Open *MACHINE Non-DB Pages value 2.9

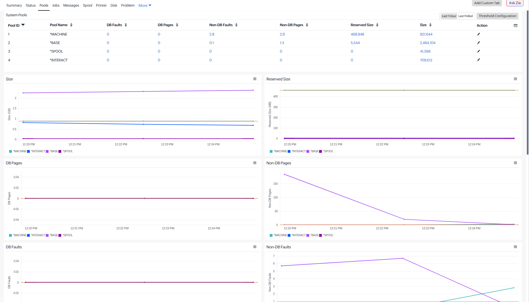(282, 34)
